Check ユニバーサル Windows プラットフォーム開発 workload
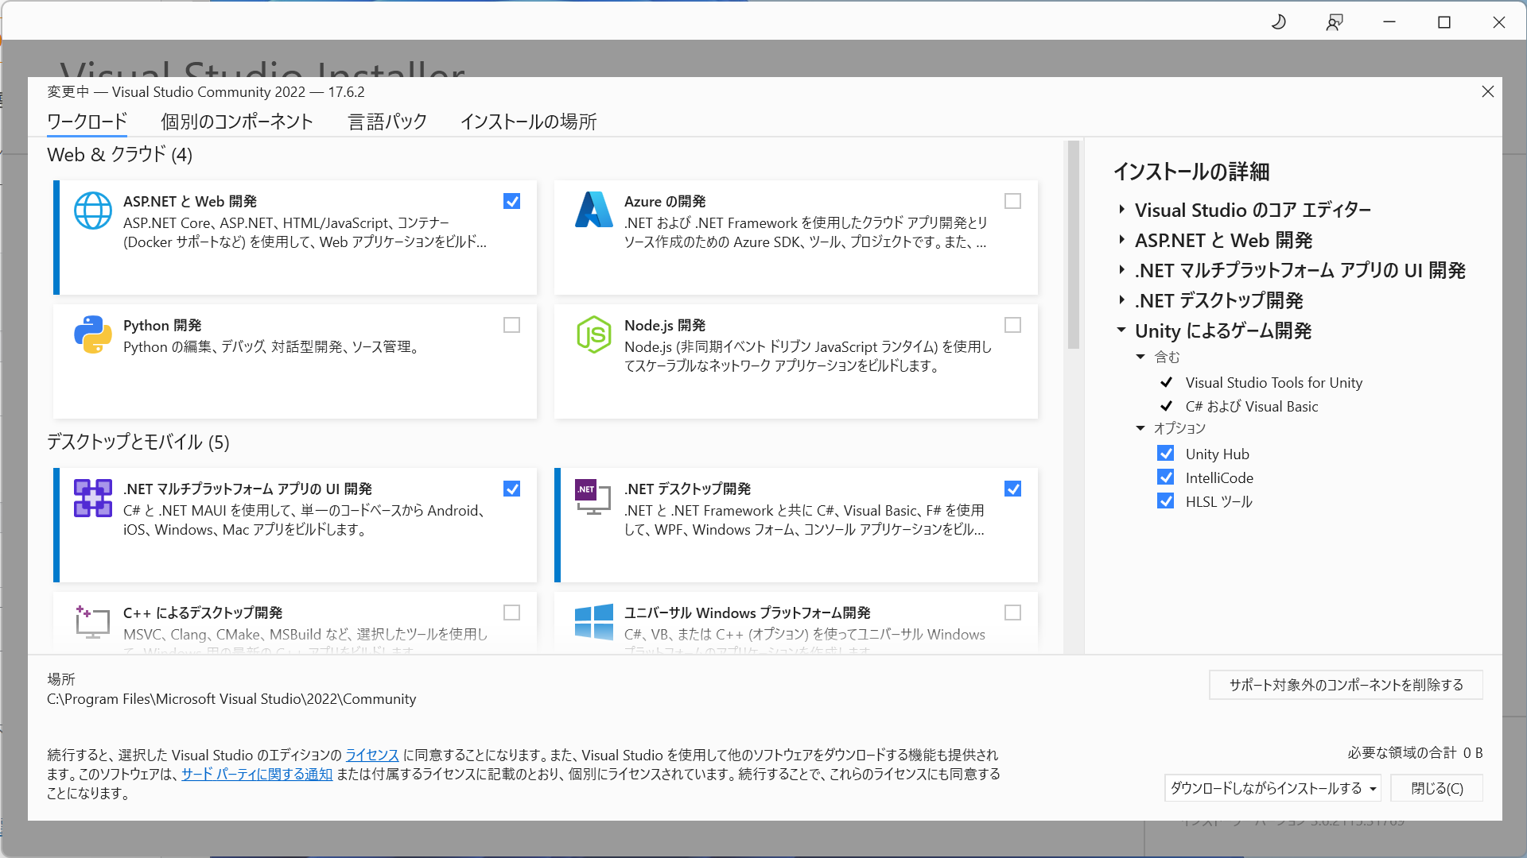 click(1012, 613)
